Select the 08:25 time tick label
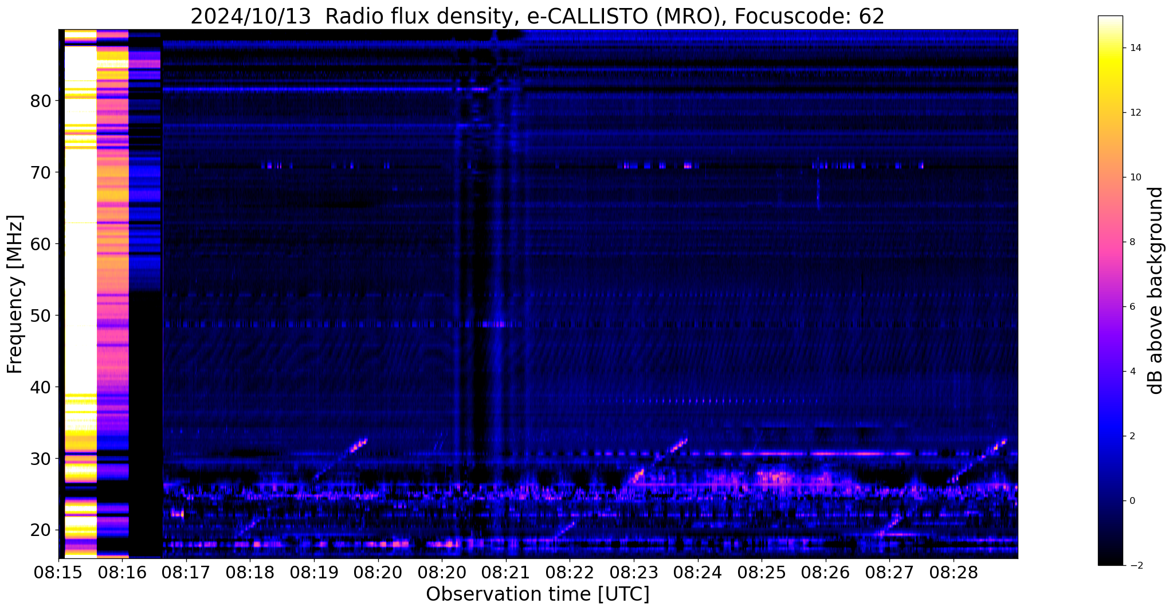The image size is (1173, 611). 762,571
